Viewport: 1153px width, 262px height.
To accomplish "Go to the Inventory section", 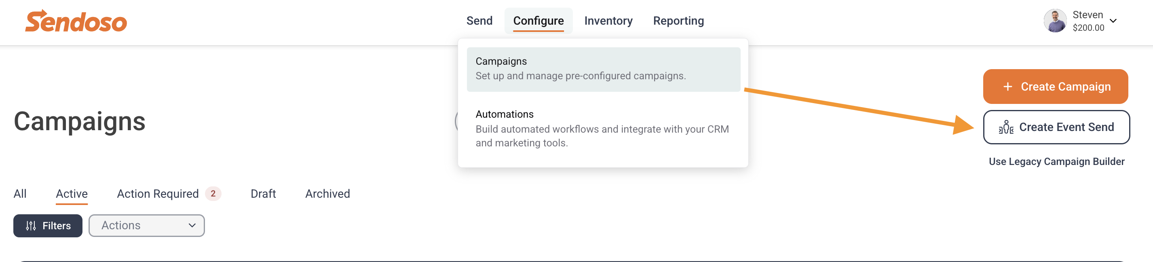I will pyautogui.click(x=608, y=21).
